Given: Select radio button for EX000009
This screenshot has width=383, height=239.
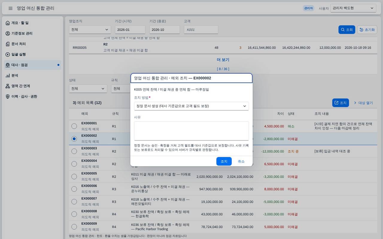Looking at the screenshot, I should click(74, 226).
